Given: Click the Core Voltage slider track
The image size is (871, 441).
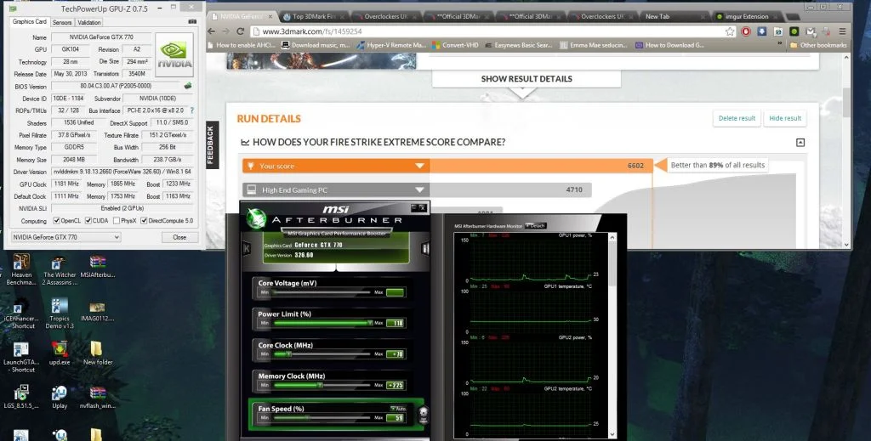Looking at the screenshot, I should (x=322, y=291).
